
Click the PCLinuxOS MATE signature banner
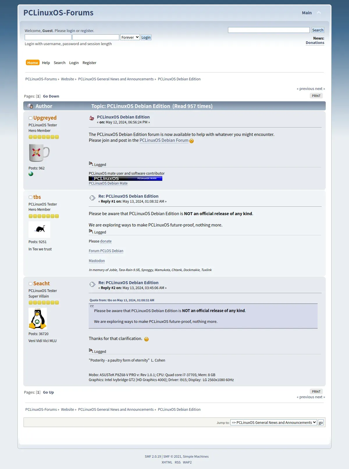(125, 178)
